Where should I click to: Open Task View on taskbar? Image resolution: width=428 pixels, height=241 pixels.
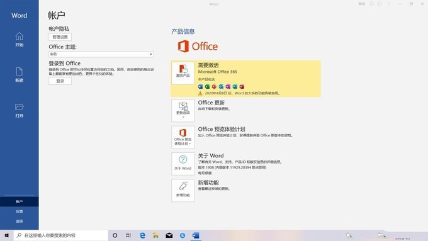point(128,235)
